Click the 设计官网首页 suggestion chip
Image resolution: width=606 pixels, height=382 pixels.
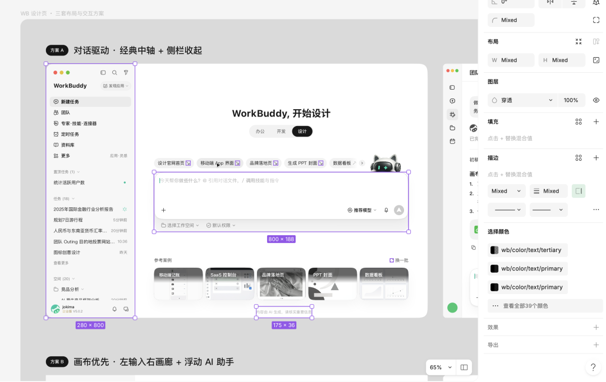174,163
